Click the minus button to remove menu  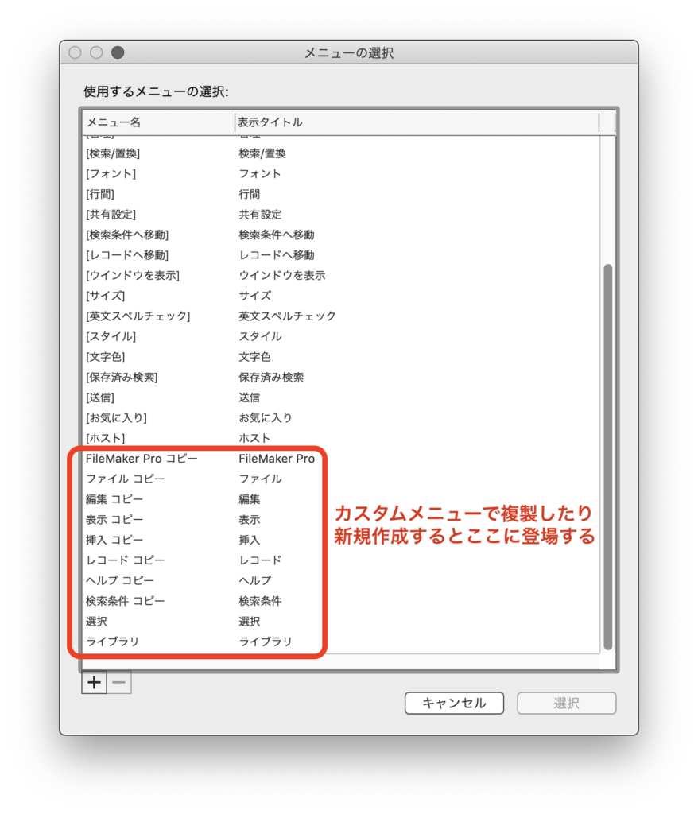[119, 682]
